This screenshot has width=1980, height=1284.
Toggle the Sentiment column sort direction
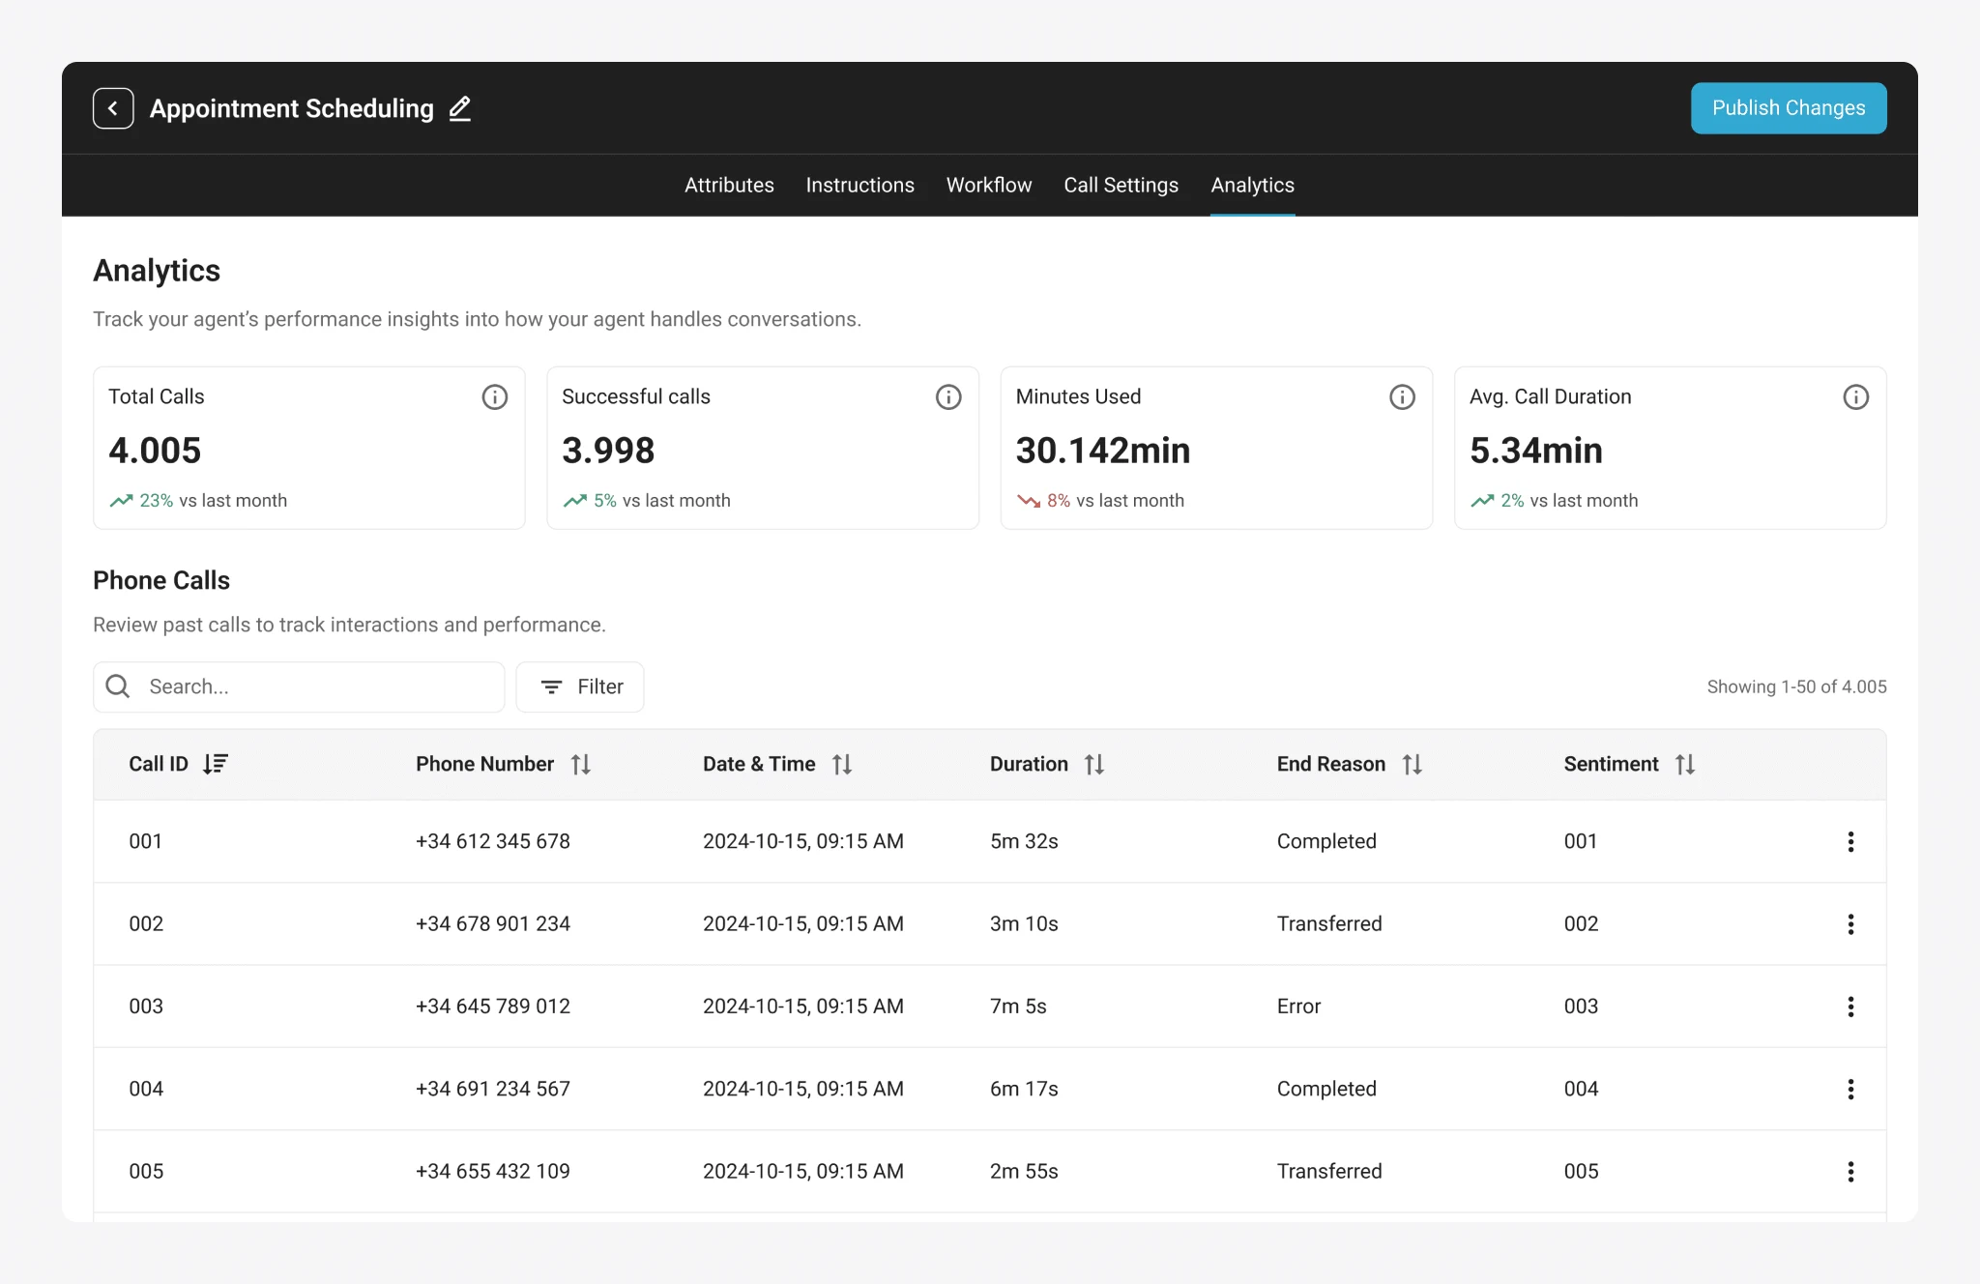click(1684, 763)
